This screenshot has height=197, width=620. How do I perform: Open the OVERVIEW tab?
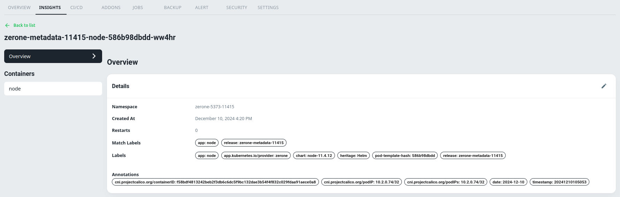[x=19, y=7]
